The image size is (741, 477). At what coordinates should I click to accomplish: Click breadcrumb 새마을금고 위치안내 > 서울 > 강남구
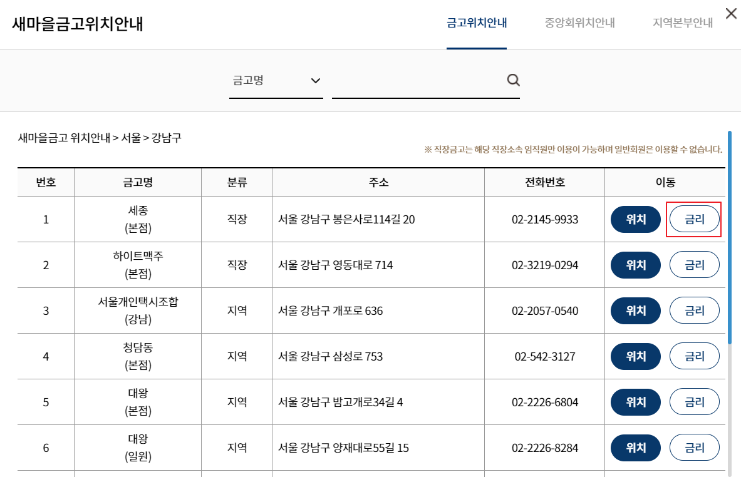(x=100, y=138)
